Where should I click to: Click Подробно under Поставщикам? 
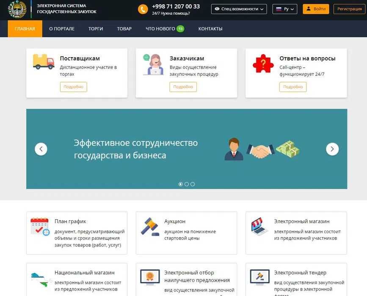click(x=74, y=87)
